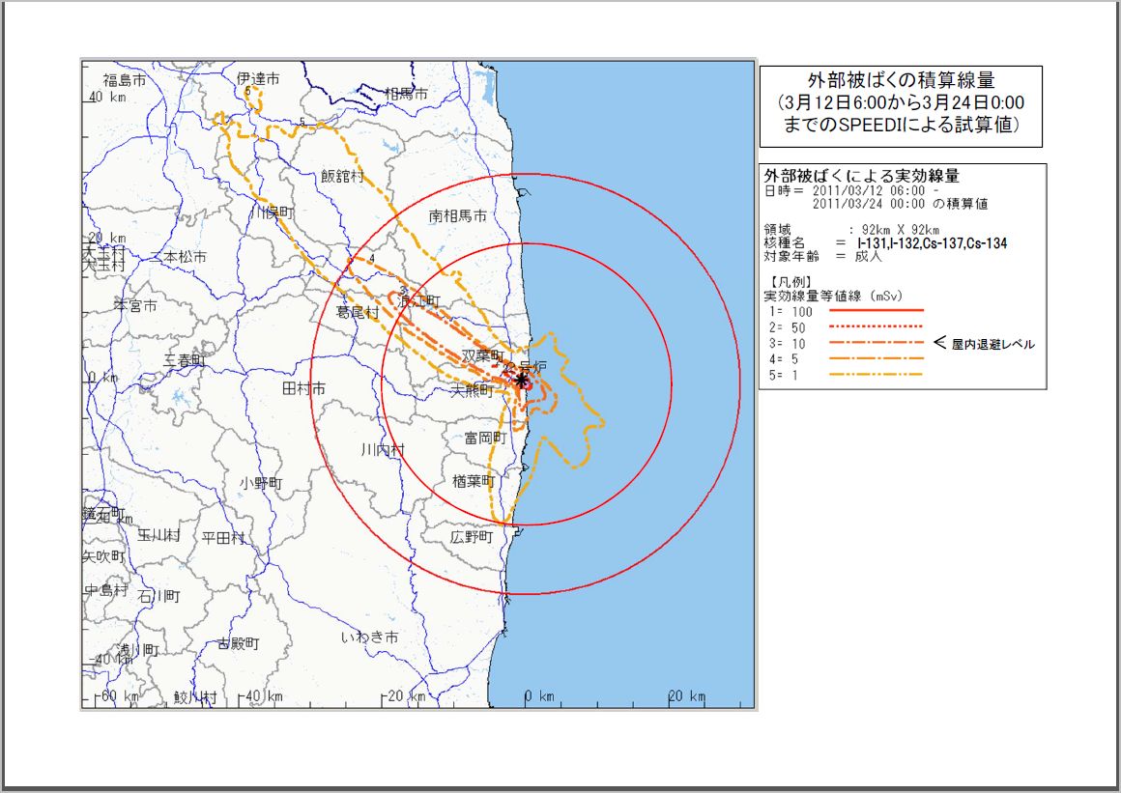Click the 成人 target age value

[869, 256]
